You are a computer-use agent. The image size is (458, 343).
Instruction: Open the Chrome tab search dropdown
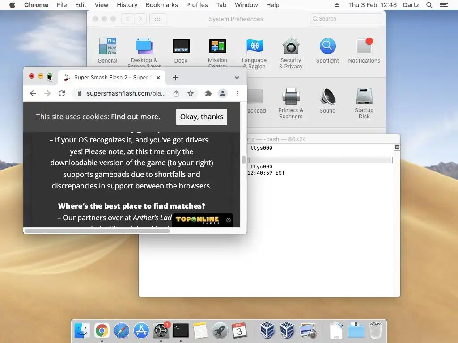coord(237,78)
